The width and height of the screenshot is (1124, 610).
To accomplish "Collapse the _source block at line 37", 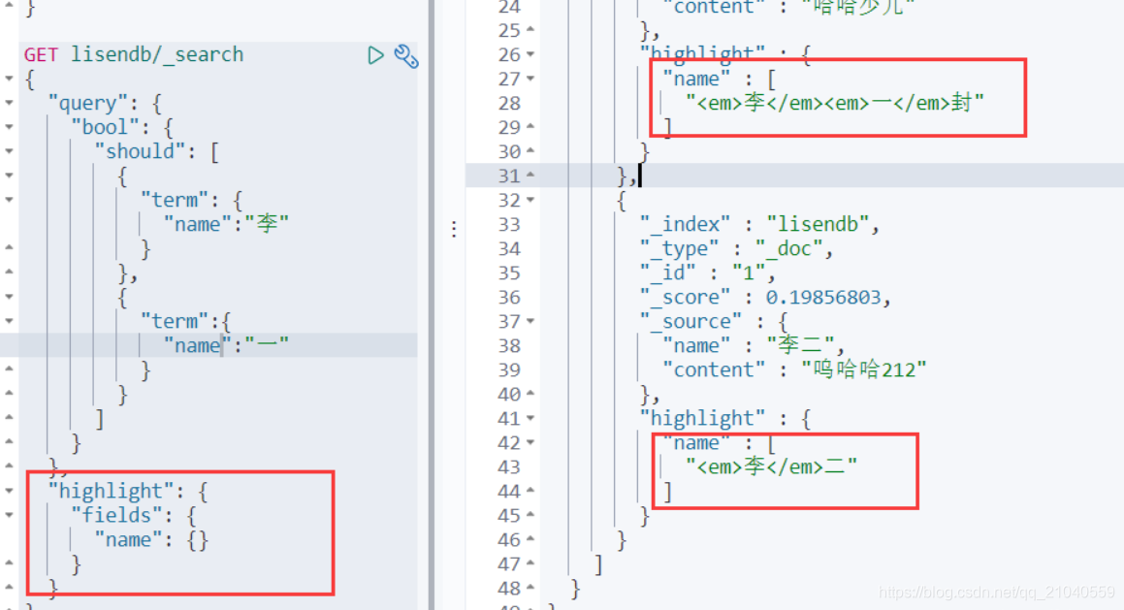I will (530, 321).
